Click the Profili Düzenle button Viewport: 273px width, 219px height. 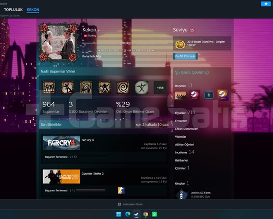(185, 56)
